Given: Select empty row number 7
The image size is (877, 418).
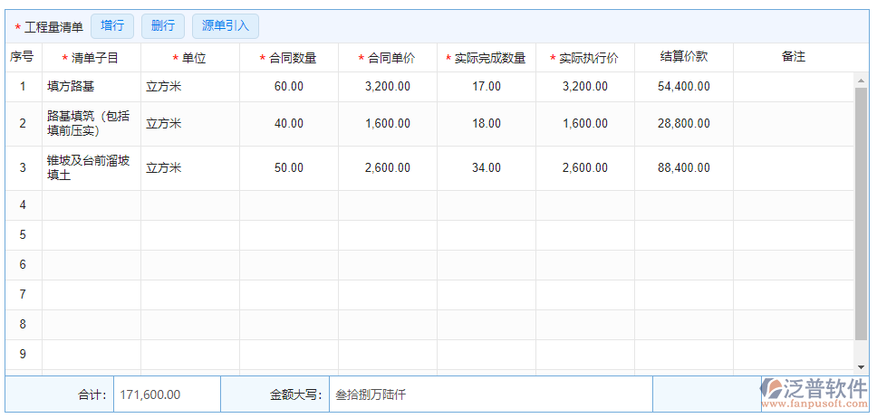Looking at the screenshot, I should click(23, 294).
